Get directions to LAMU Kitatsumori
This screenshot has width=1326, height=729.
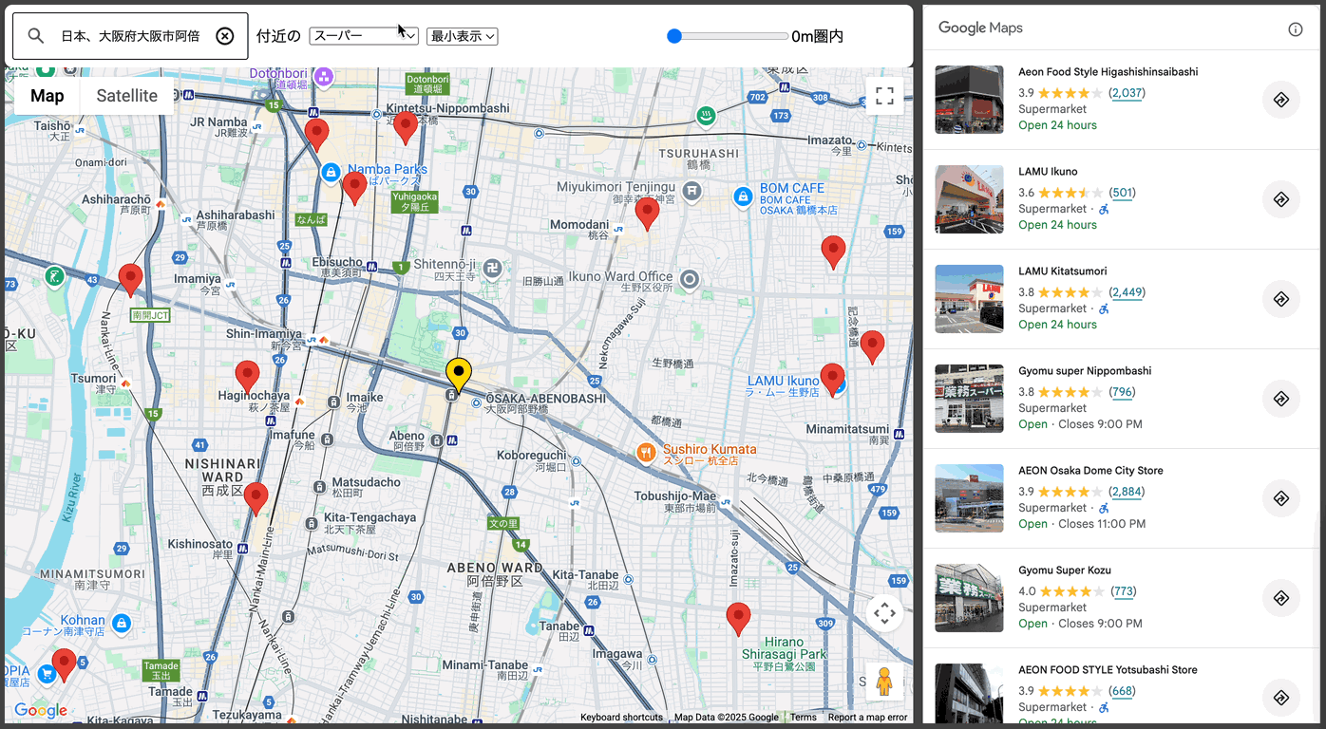pyautogui.click(x=1280, y=299)
